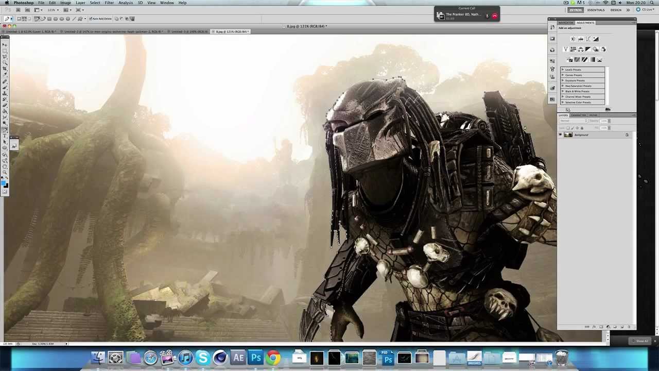The height and width of the screenshot is (371, 659).
Task: Add a Threshold adjustment
Action: [x=584, y=60]
